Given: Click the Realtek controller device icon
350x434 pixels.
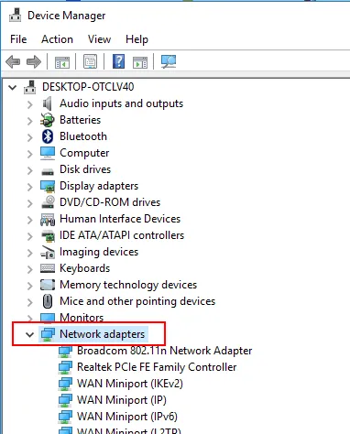Looking at the screenshot, I should pos(65,368).
